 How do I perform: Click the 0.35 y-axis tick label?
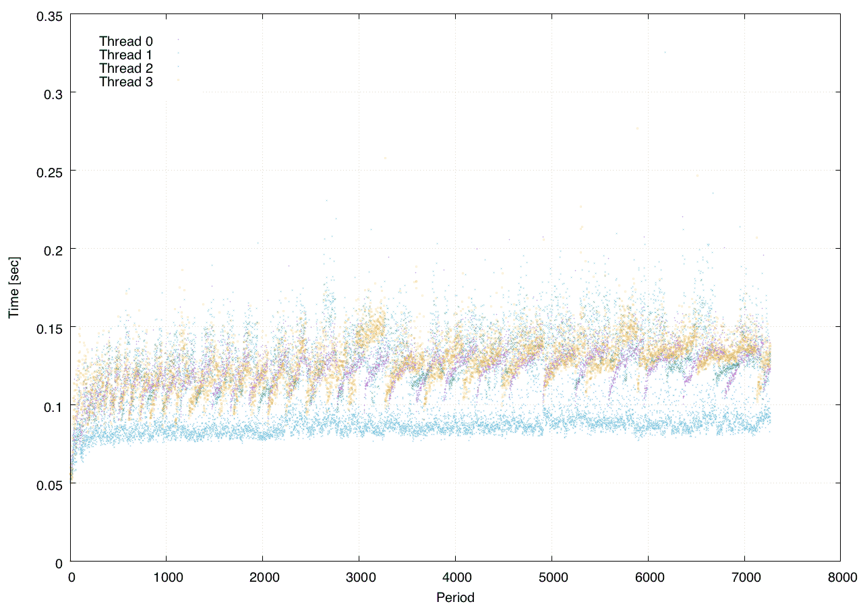[49, 16]
